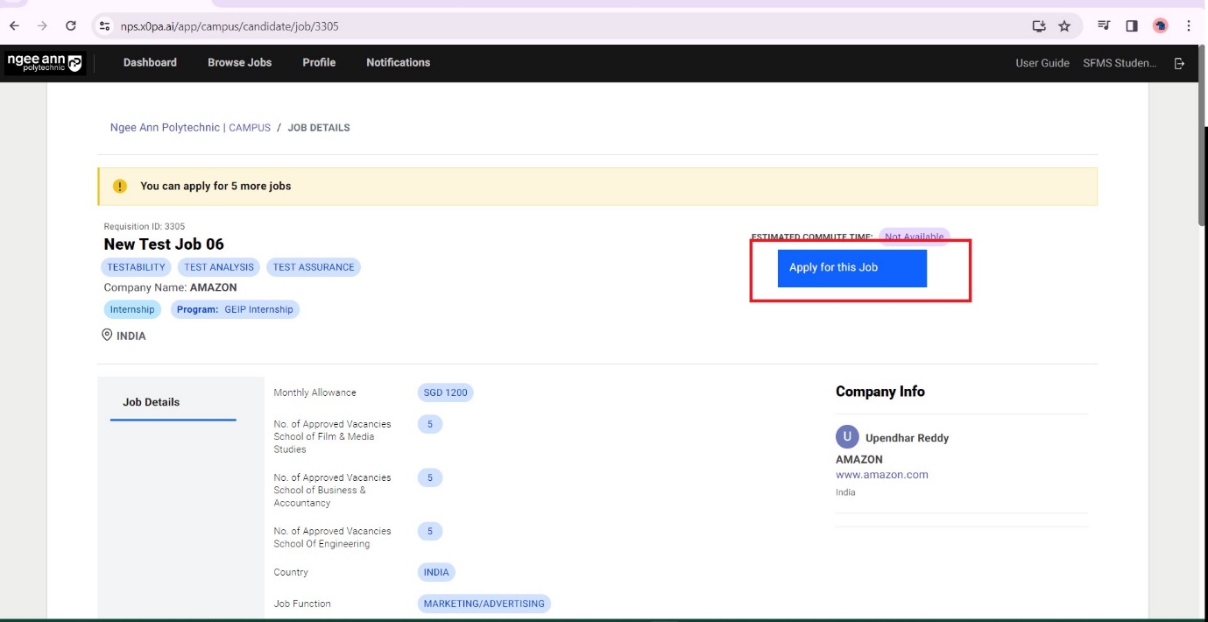1208x622 pixels.
Task: Open the Chrome profile avatar
Action: tap(1161, 26)
